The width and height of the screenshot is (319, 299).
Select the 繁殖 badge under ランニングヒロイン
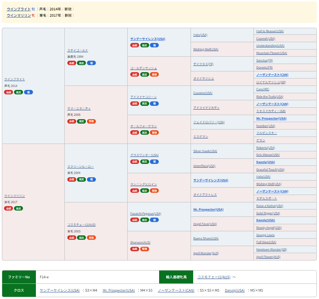click(x=154, y=191)
